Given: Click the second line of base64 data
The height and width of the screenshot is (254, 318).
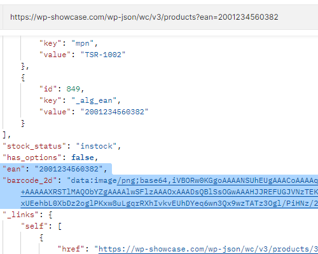Looking at the screenshot, I should pos(169,192).
